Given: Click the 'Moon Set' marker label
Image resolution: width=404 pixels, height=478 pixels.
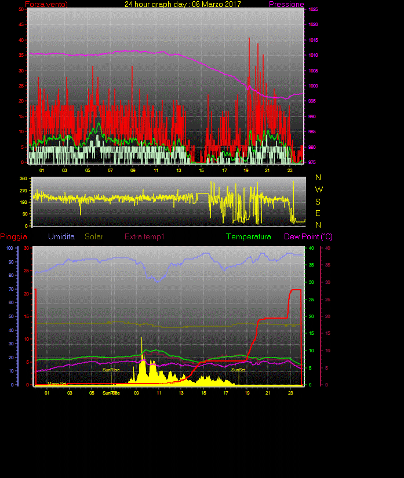Looking at the screenshot, I should 57,384.
